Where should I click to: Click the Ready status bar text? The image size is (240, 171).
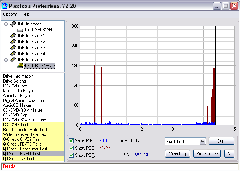tap(9, 166)
